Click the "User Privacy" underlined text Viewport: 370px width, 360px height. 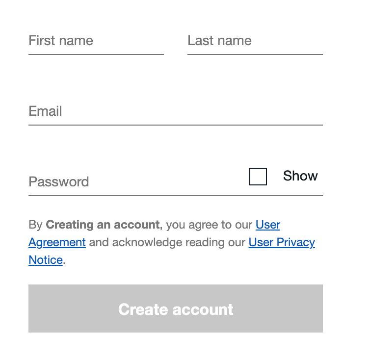tap(282, 242)
